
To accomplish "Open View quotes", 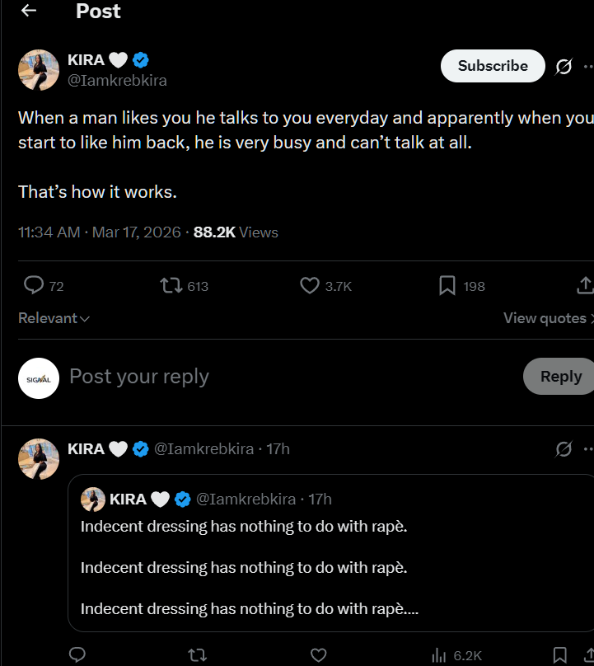I will 548,318.
